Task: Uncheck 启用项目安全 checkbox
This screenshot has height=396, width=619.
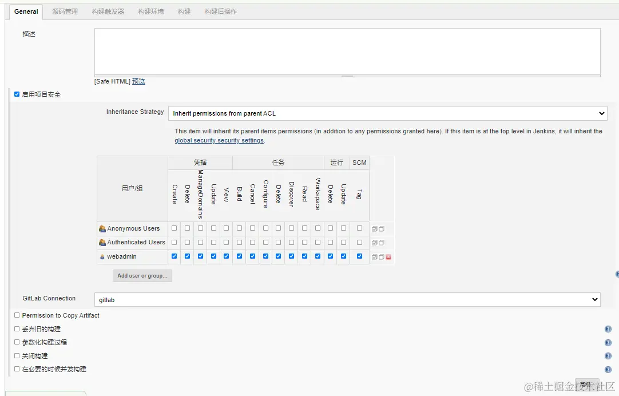Action: [x=17, y=94]
